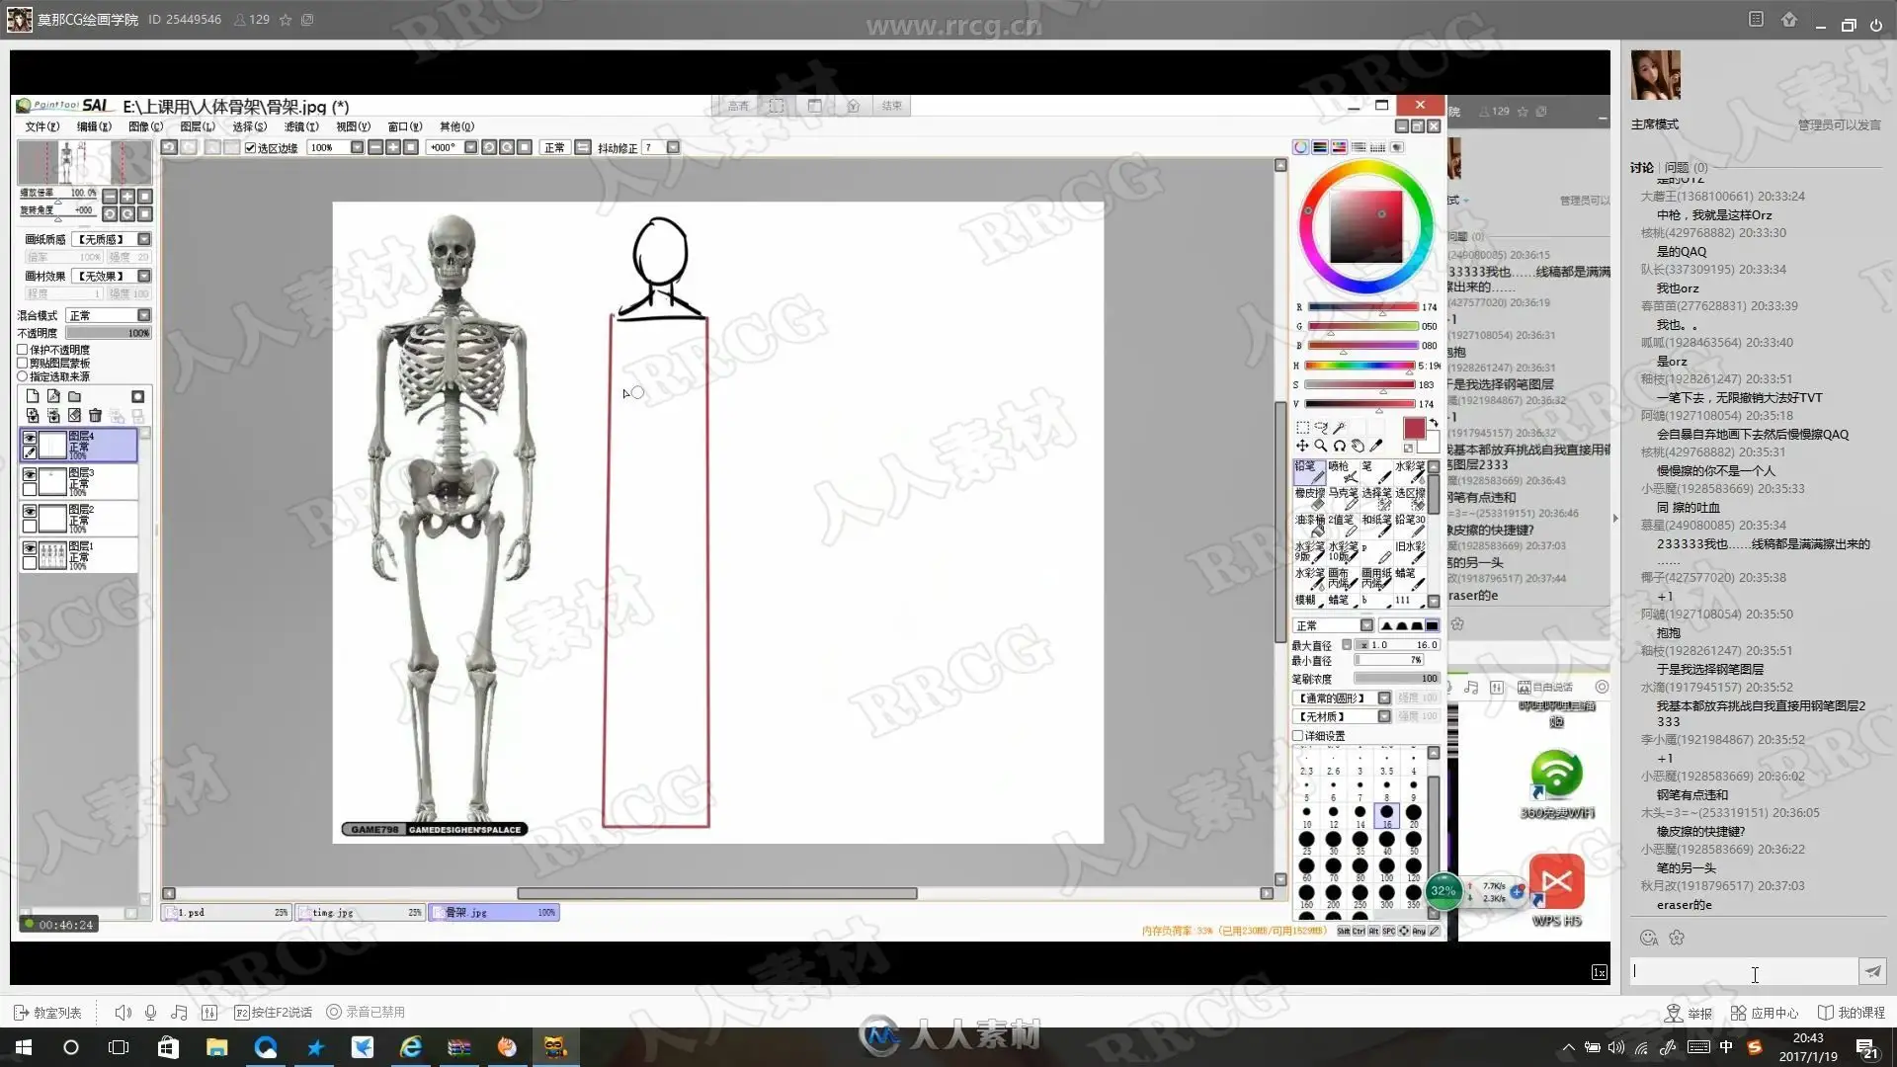Select the 橡皮擦 eraser tool
1897x1067 pixels.
[1309, 498]
